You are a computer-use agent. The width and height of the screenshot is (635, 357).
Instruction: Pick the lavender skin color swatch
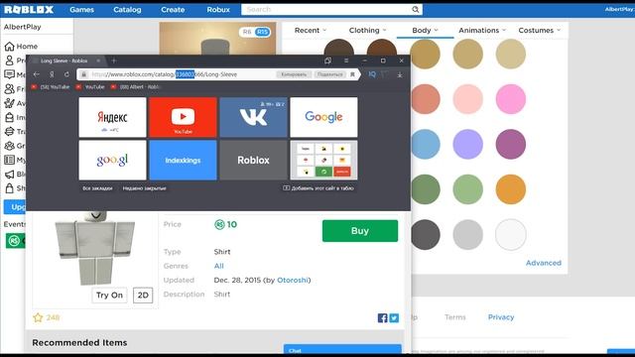pos(467,144)
